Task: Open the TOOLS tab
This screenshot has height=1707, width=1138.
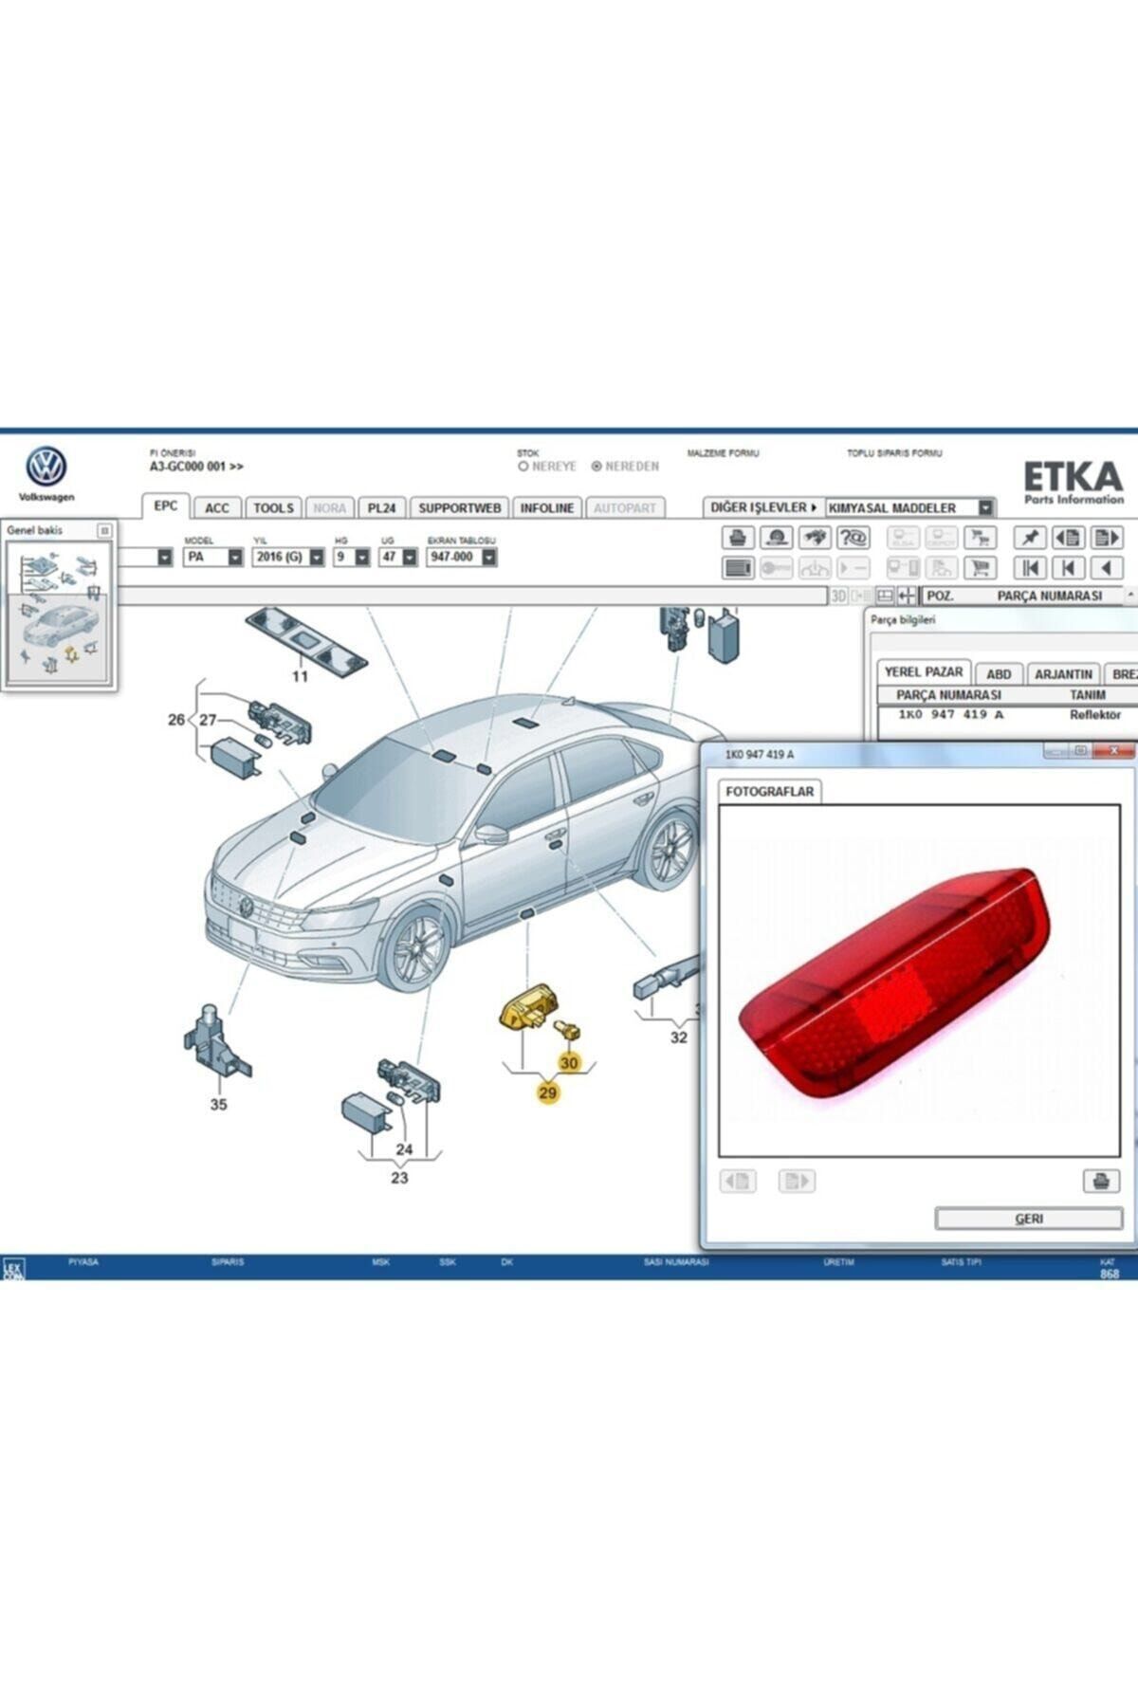Action: pos(273,507)
